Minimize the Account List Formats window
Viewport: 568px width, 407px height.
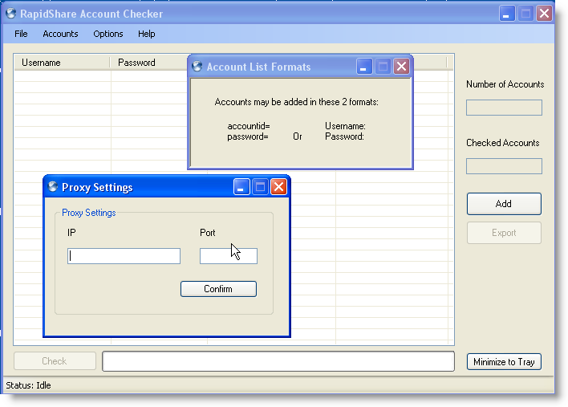click(364, 67)
